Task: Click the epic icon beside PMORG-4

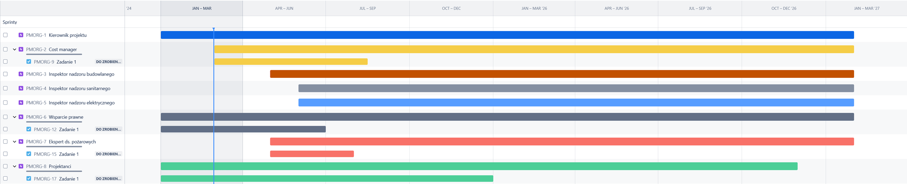Action: (x=21, y=88)
